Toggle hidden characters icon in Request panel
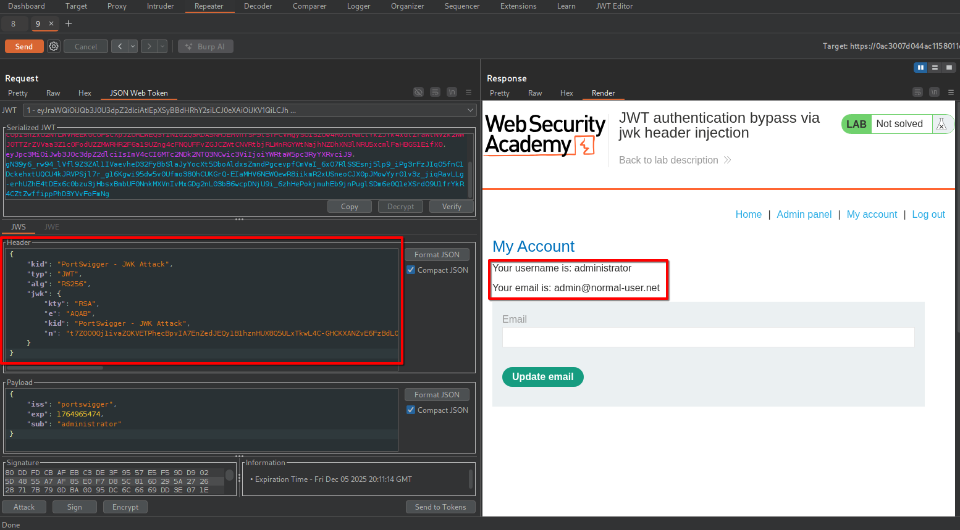This screenshot has height=530, width=960. (x=418, y=92)
